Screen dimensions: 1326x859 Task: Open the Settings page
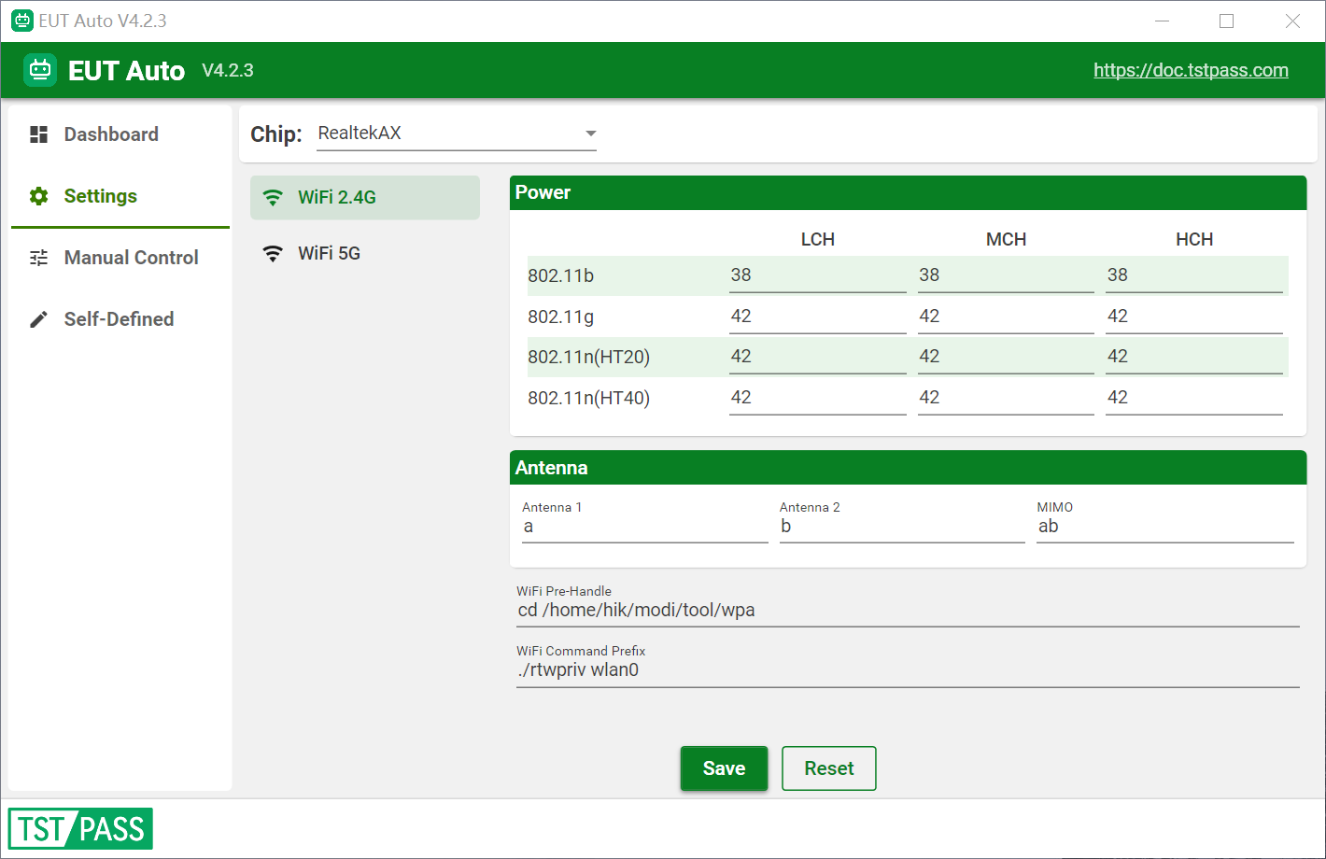120,196
